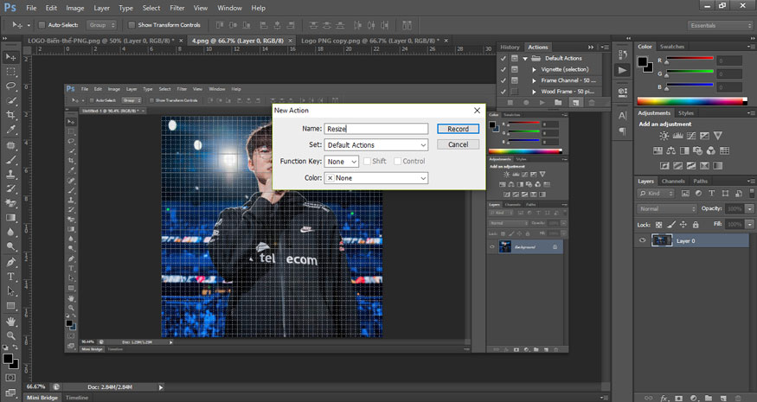Open the layer blend mode Normal dropdown
Image resolution: width=757 pixels, height=402 pixels.
667,208
